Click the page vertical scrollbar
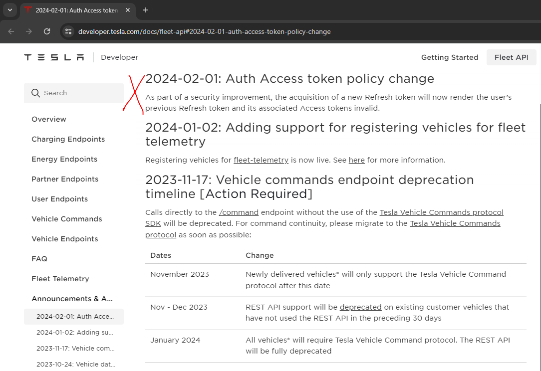 pyautogui.click(x=540, y=237)
